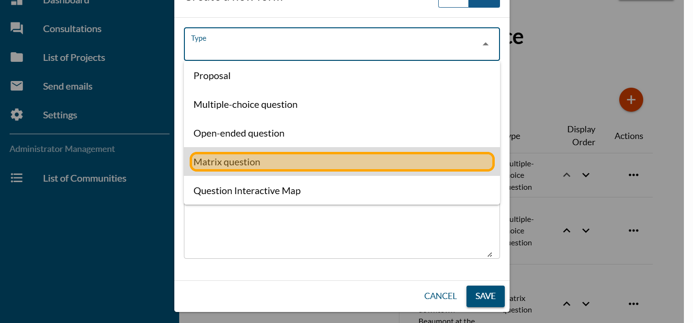Click the orange plus add button

tap(631, 100)
